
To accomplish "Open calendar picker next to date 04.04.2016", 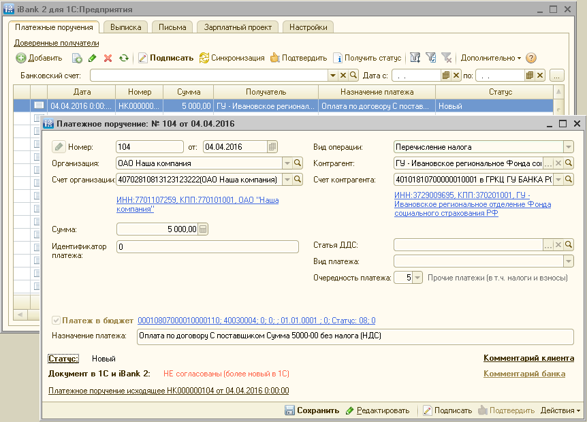I will pyautogui.click(x=272, y=146).
